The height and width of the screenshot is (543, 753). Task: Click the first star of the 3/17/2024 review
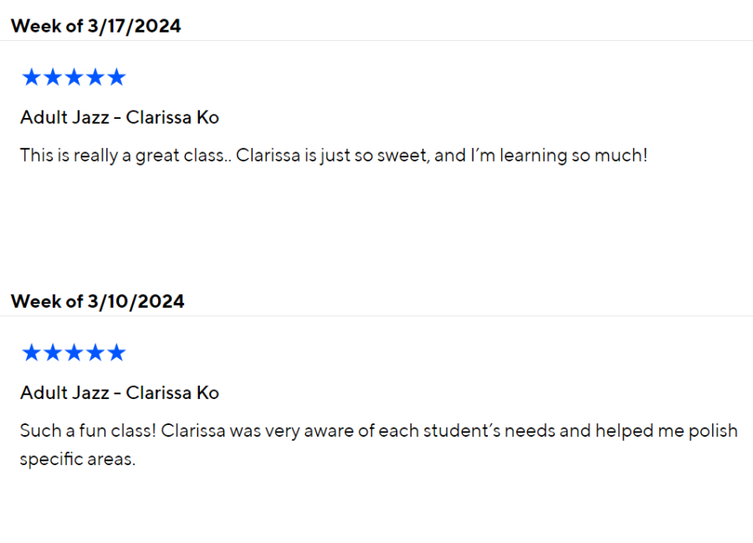pos(31,78)
